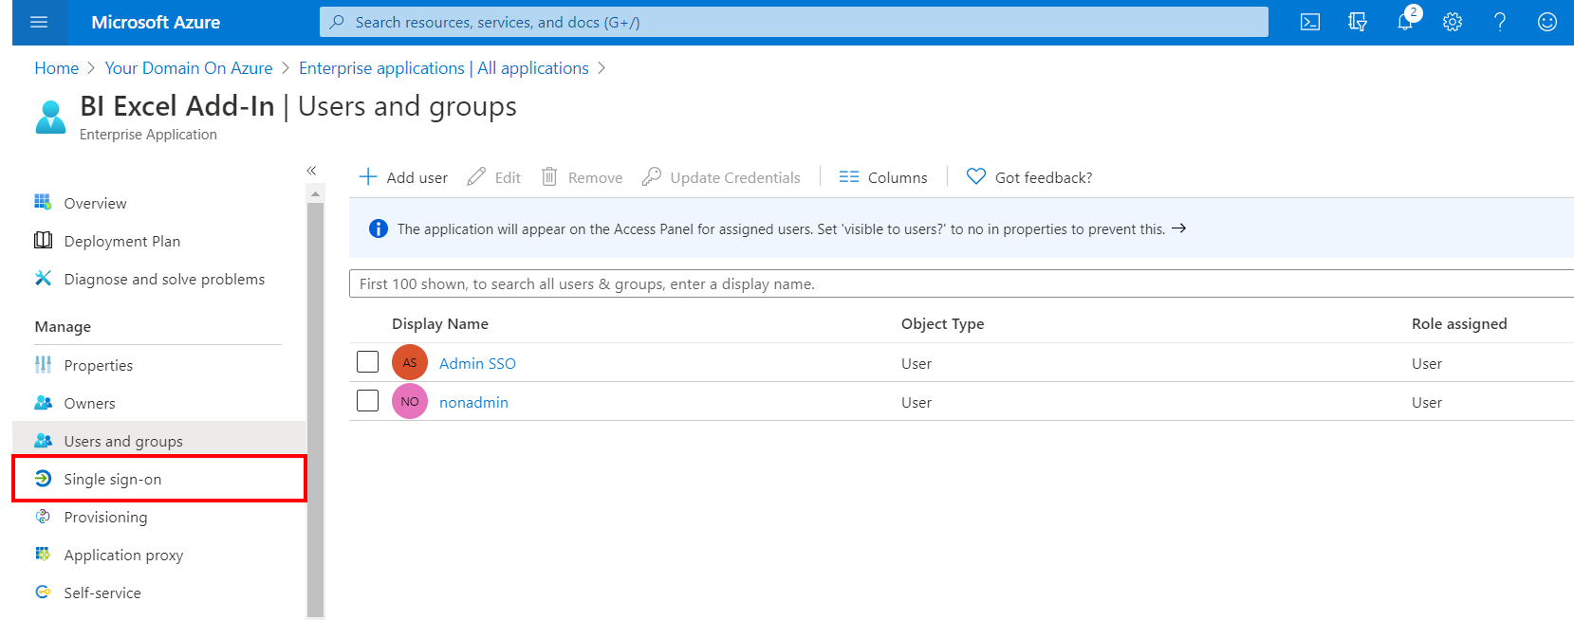
Task: Click the Admin SSO avatar badge
Action: (x=410, y=362)
